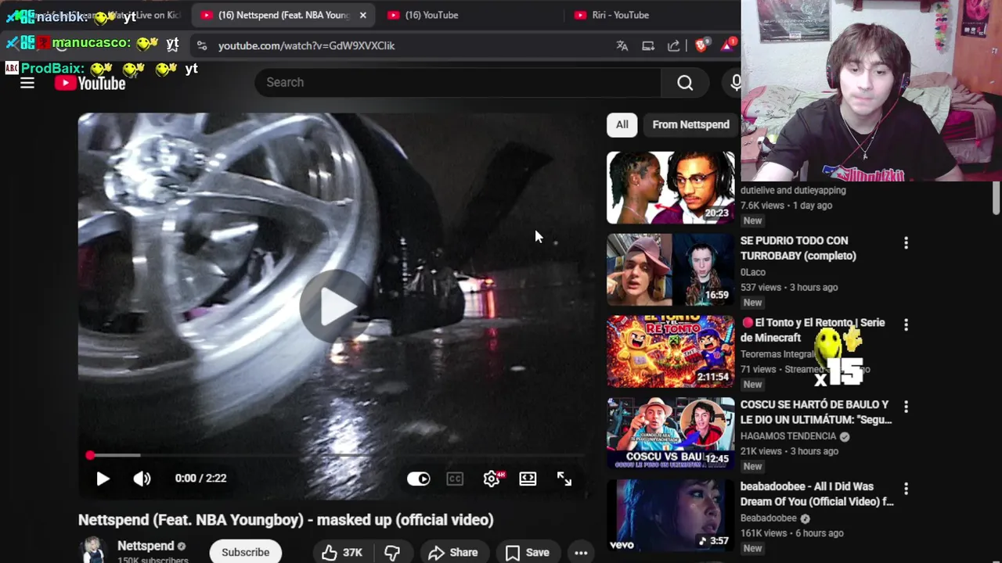Viewport: 1002px width, 563px height.
Task: Select the All filter chip
Action: 622,124
